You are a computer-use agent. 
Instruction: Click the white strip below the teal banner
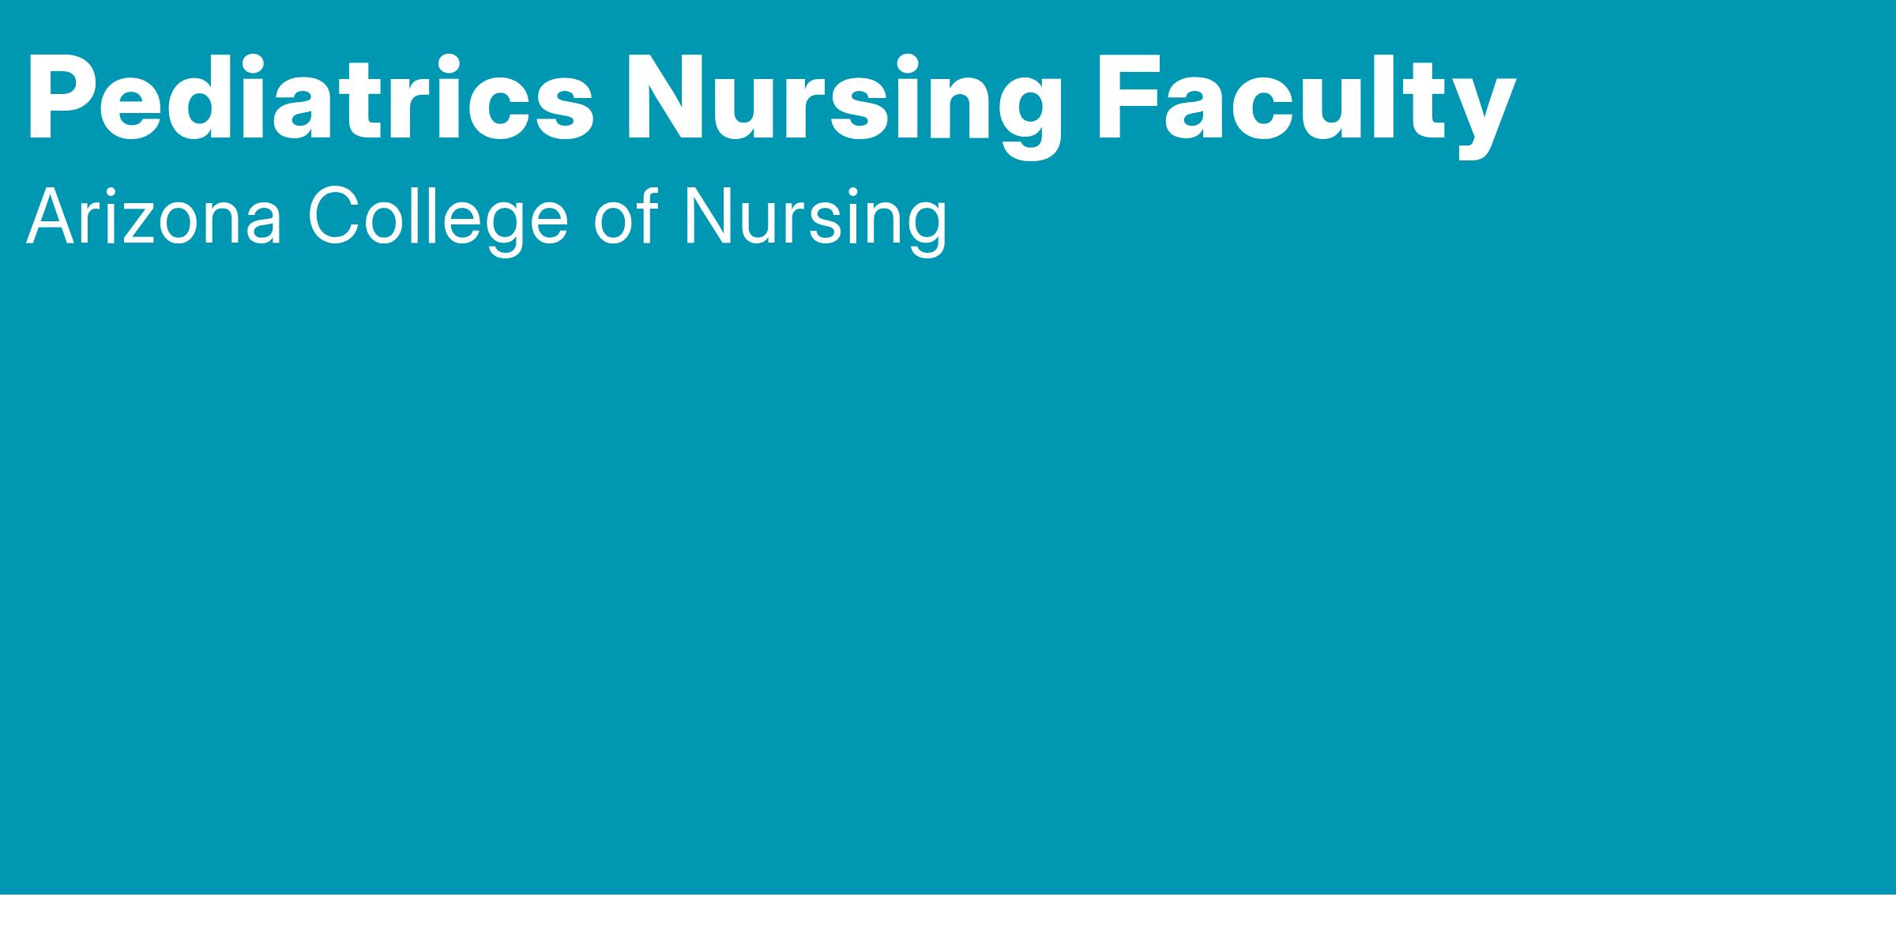click(948, 911)
